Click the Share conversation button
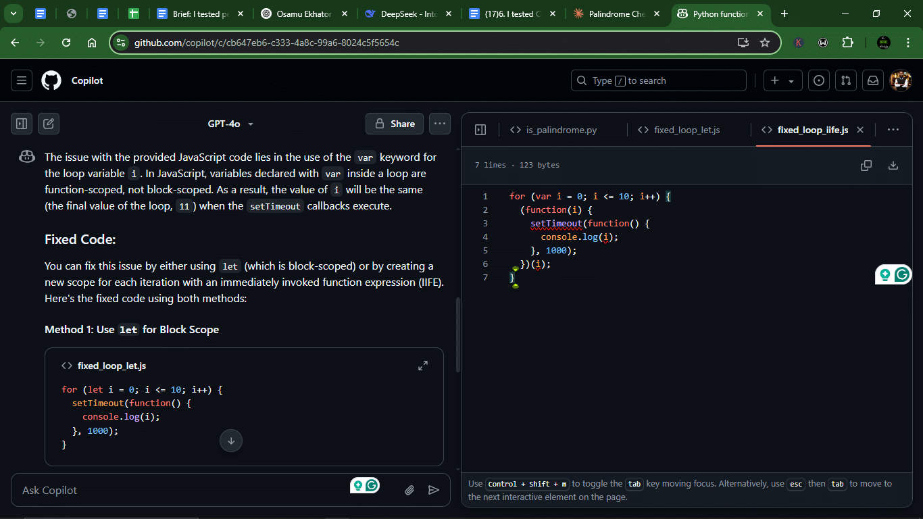Viewport: 923px width, 519px height. click(395, 124)
